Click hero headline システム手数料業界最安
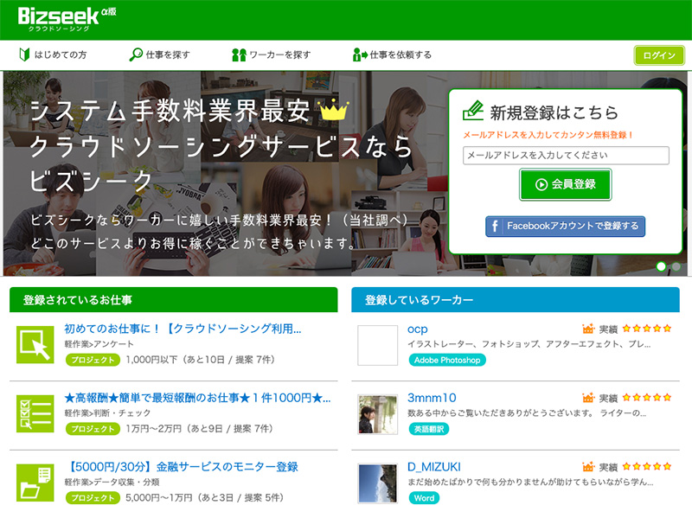 point(170,111)
